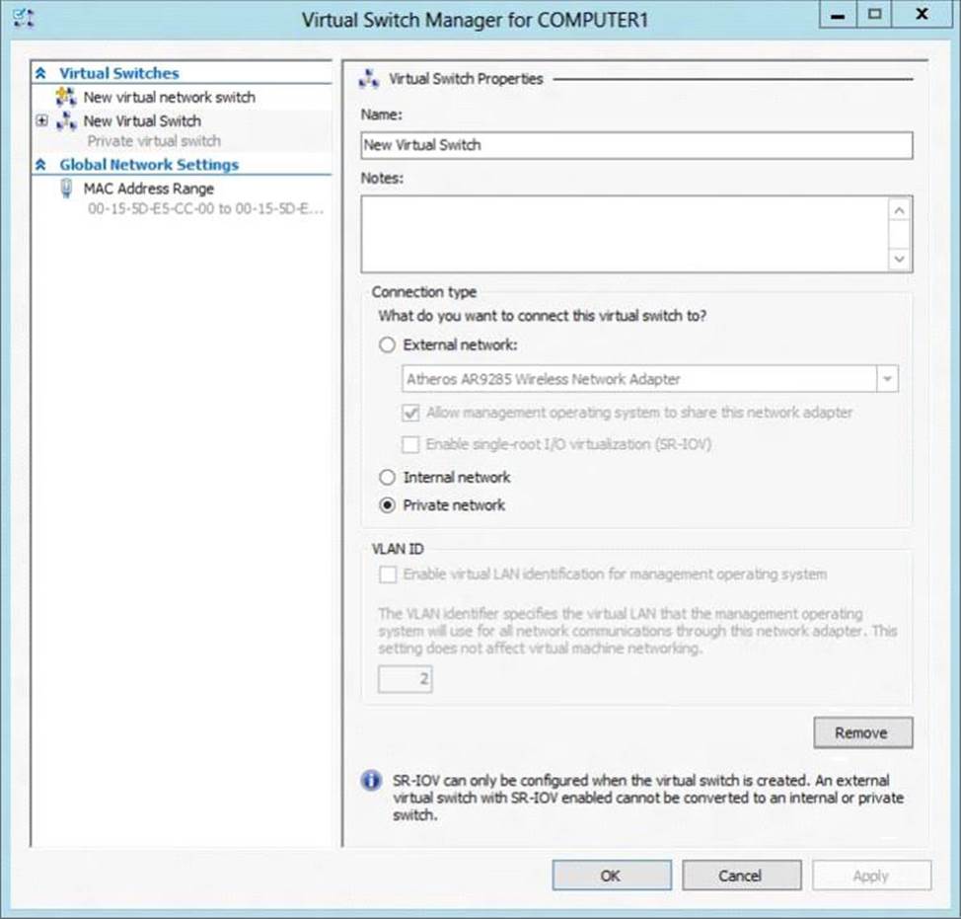Image resolution: width=961 pixels, height=919 pixels.
Task: Click the OK button
Action: [x=612, y=876]
